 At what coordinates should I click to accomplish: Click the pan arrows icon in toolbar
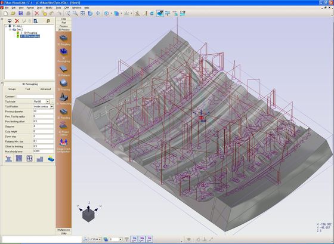pos(98,14)
